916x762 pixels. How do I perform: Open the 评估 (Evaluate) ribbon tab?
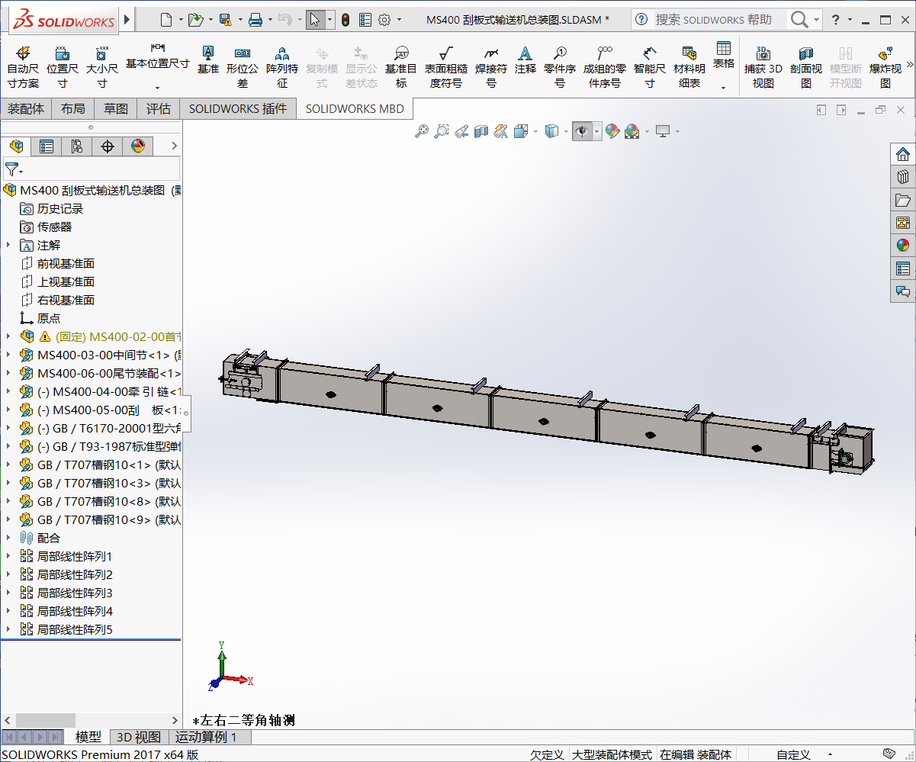click(x=159, y=108)
